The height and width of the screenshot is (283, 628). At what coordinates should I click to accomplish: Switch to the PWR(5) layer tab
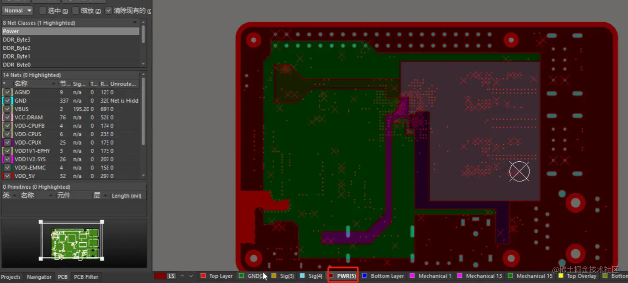343,276
